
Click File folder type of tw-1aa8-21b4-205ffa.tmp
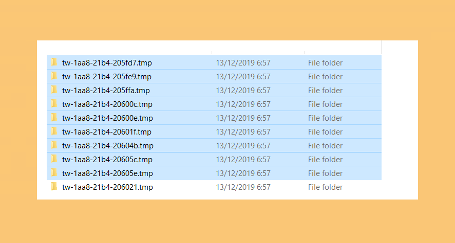(x=325, y=91)
